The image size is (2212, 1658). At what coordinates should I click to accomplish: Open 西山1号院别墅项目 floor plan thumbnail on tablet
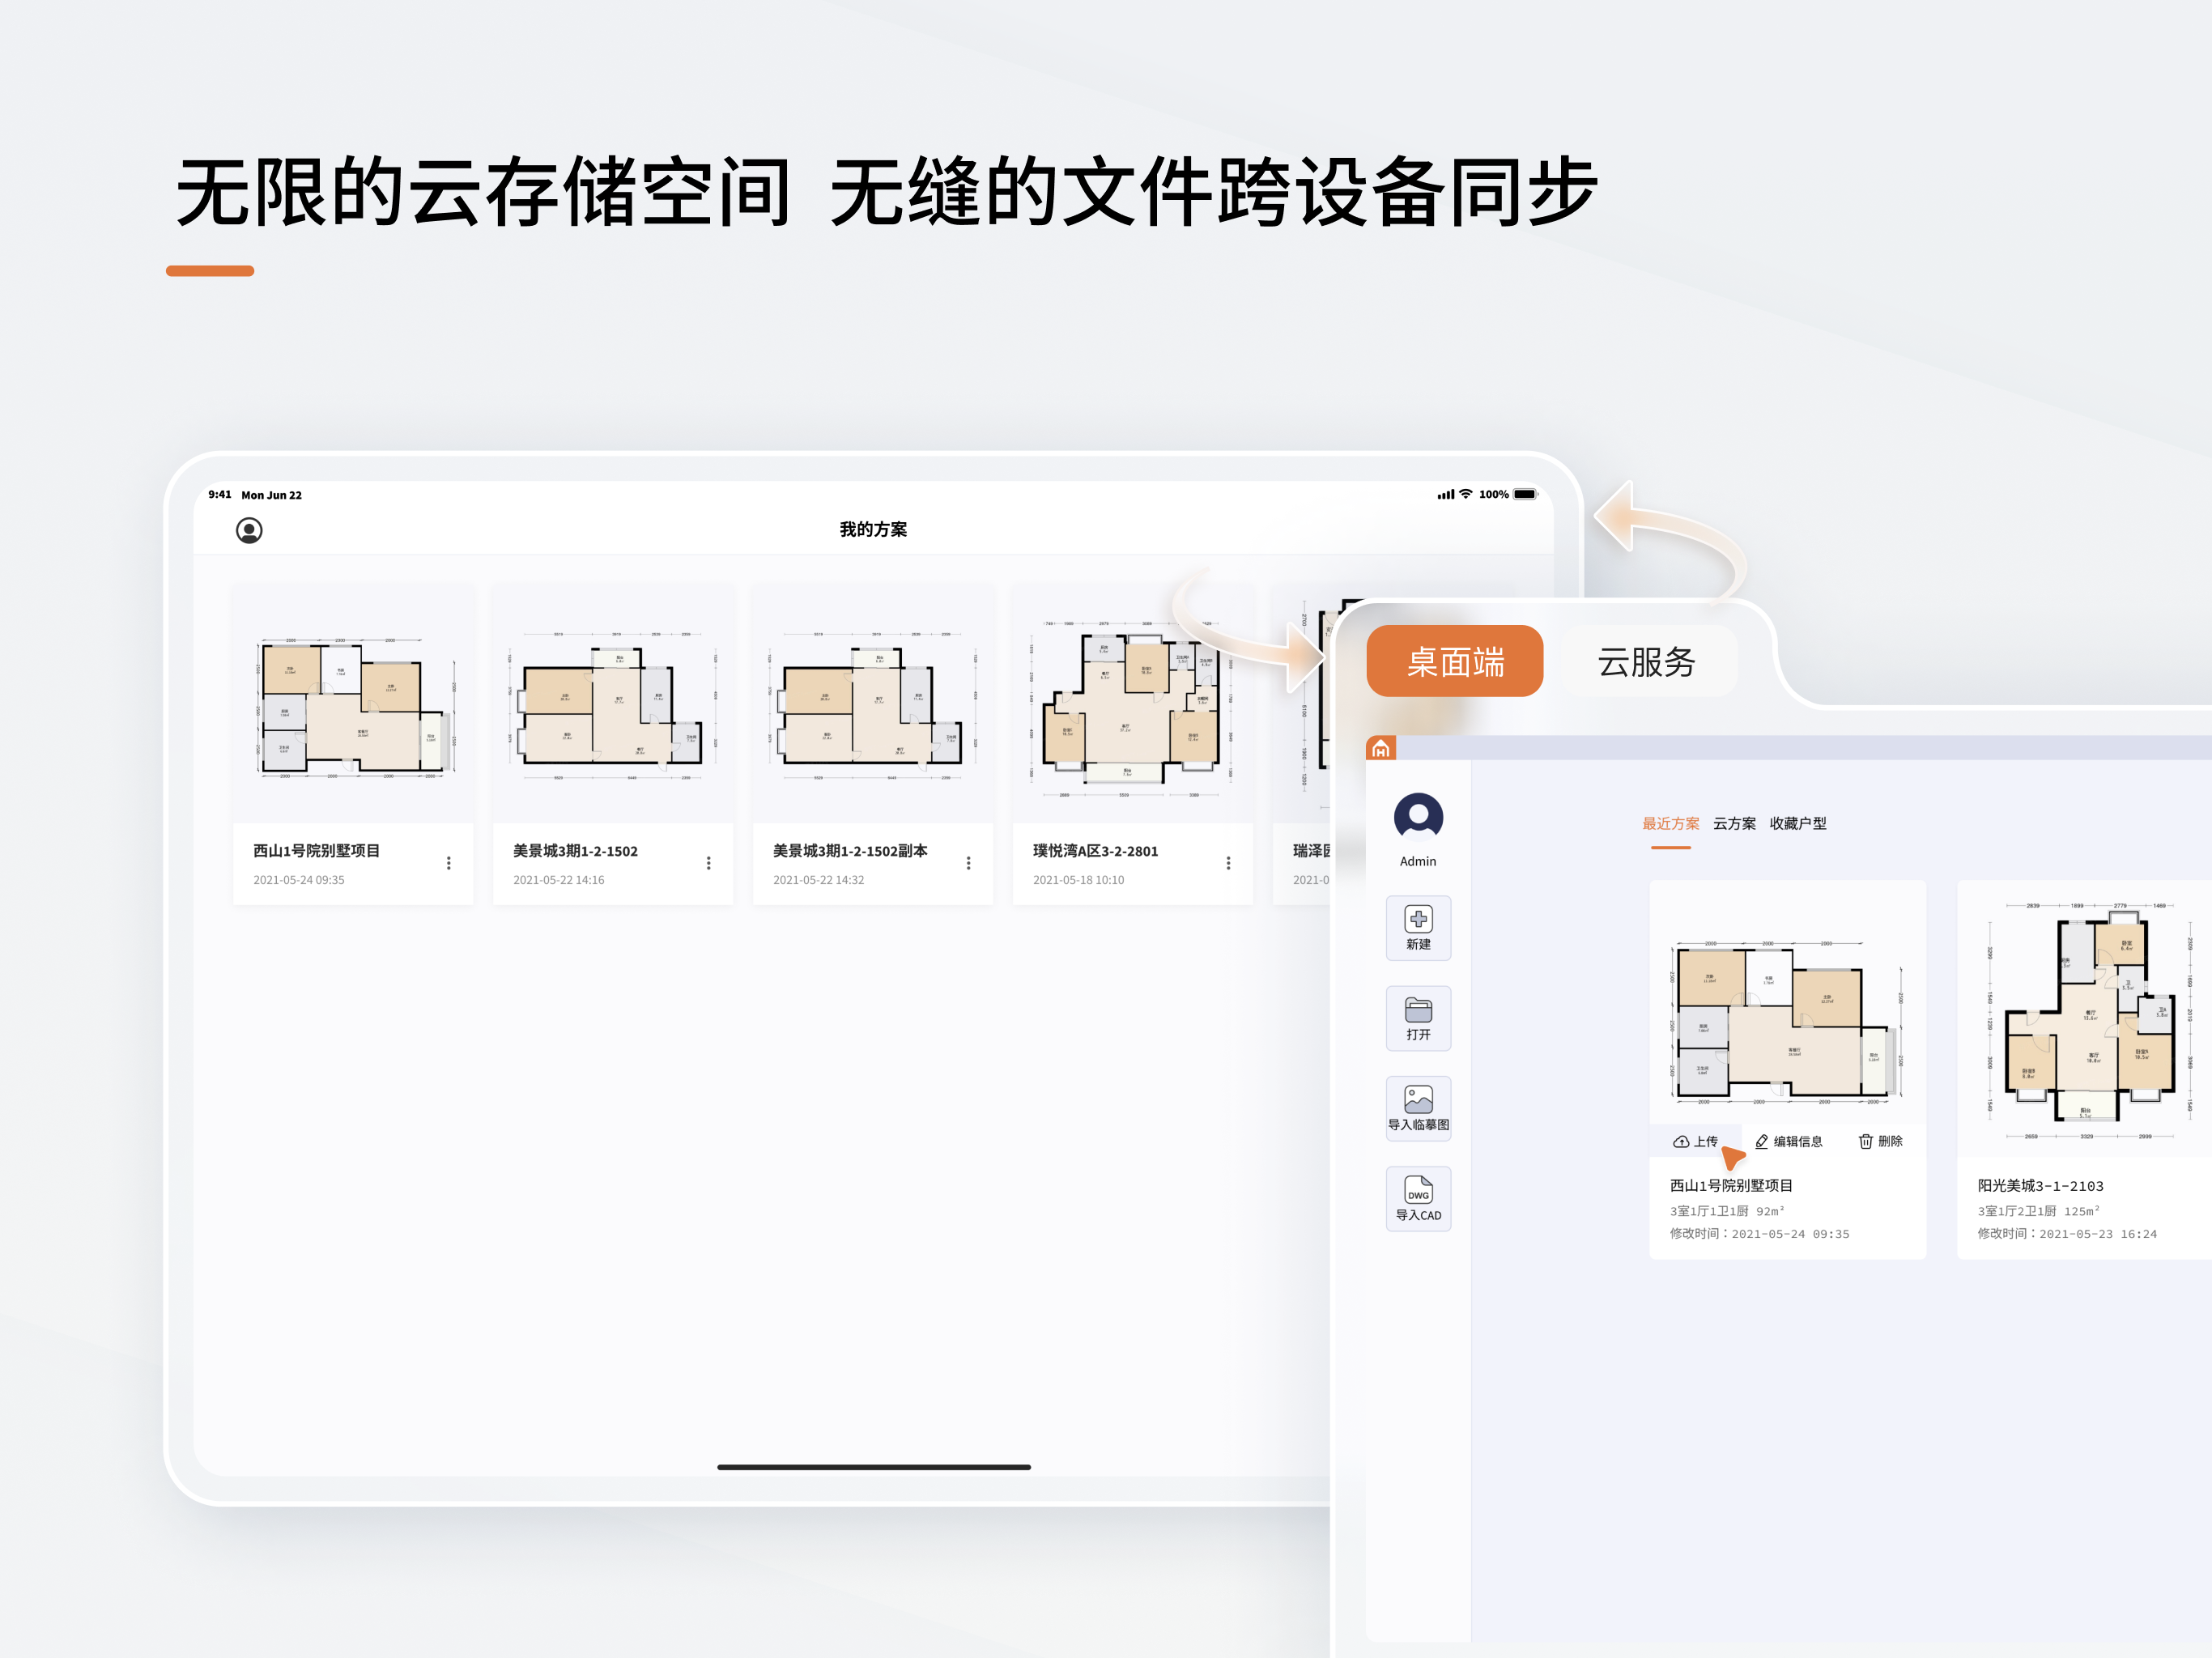click(353, 705)
